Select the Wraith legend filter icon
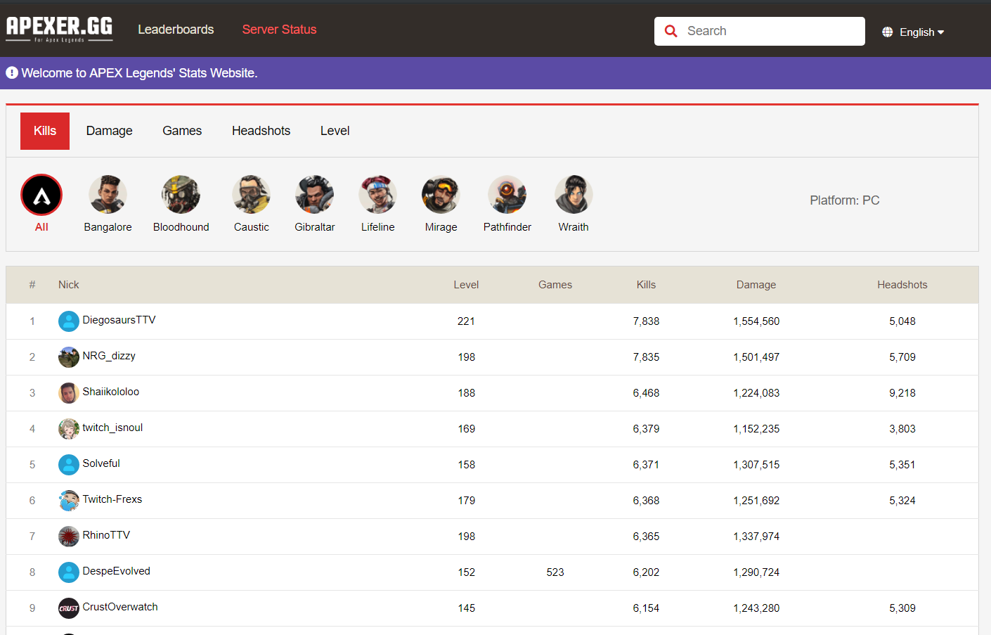The width and height of the screenshot is (991, 635). click(x=574, y=194)
